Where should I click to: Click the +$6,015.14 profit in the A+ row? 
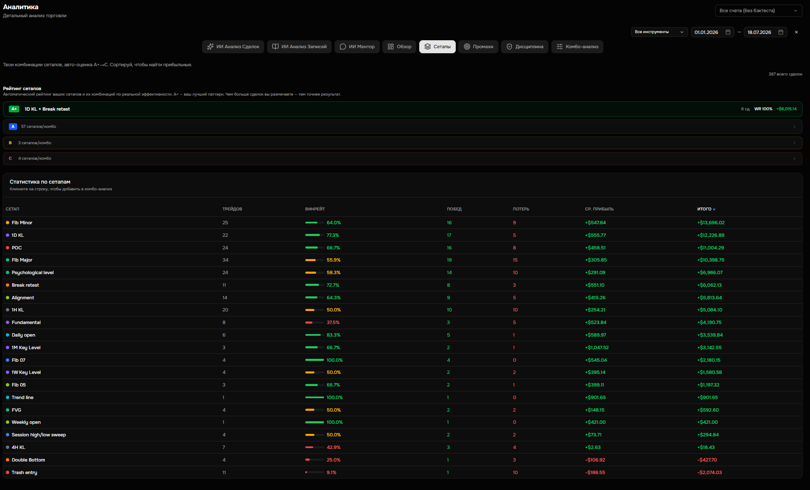(x=787, y=109)
